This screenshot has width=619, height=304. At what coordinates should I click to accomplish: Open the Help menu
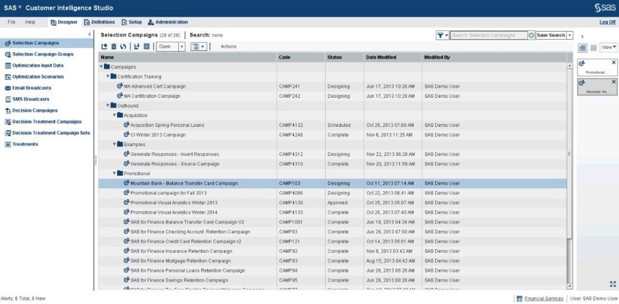[x=30, y=22]
